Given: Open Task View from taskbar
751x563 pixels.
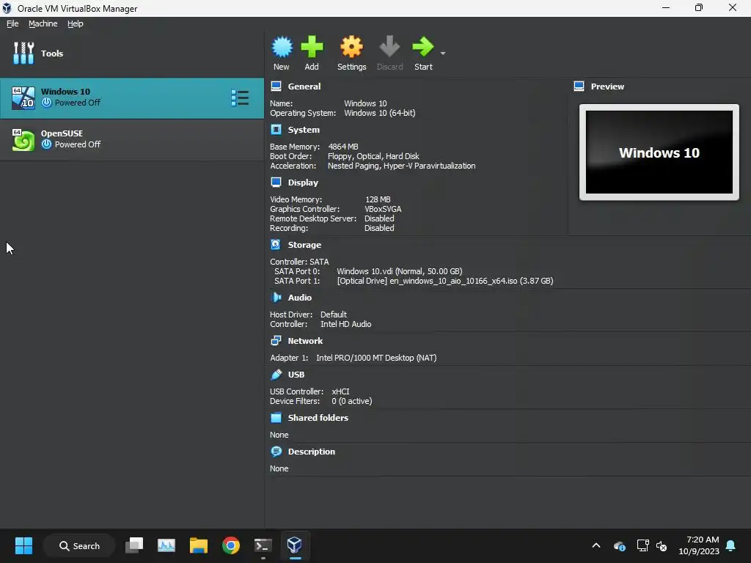Looking at the screenshot, I should [x=134, y=545].
